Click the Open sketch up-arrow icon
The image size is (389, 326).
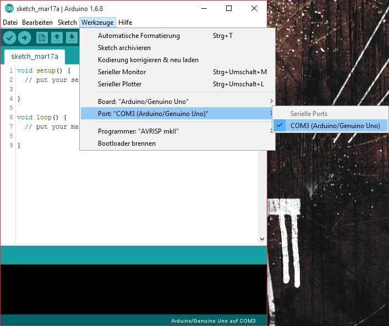coord(57,38)
